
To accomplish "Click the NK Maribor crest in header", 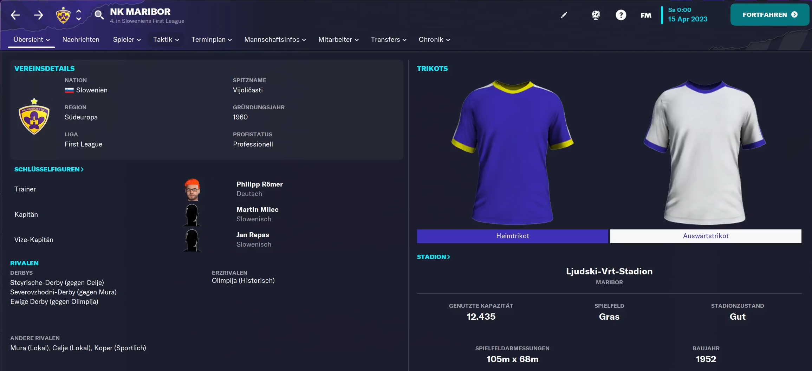I will pos(63,15).
